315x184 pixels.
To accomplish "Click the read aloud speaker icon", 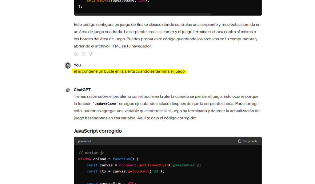I will [x=76, y=54].
